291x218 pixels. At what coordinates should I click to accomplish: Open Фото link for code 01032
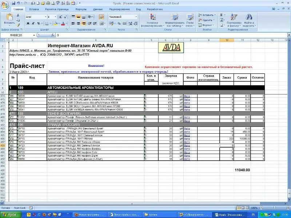187,117
